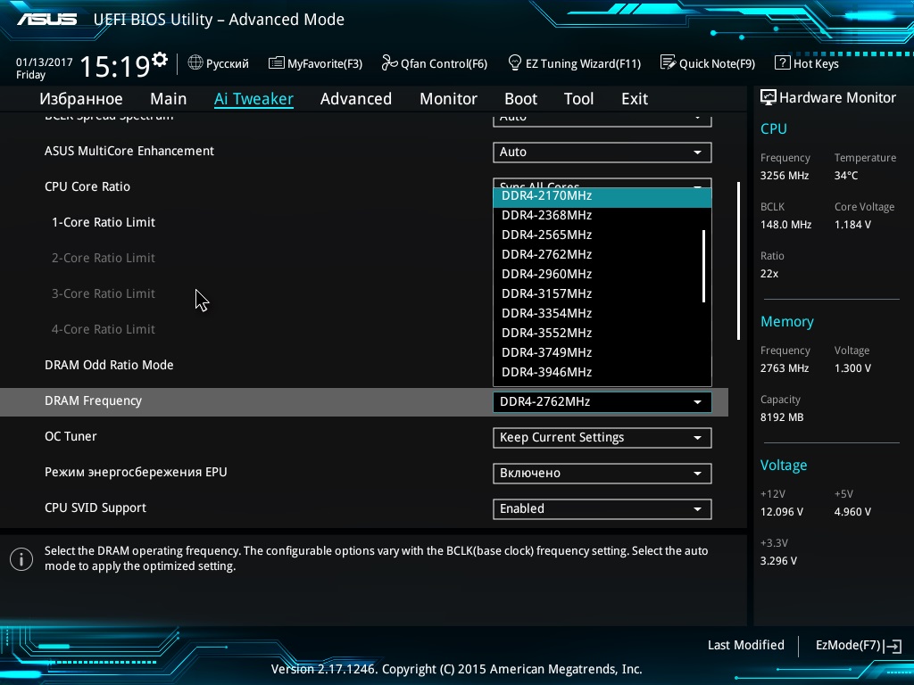Change language via Русский button
The height and width of the screenshot is (685, 914).
coord(219,63)
